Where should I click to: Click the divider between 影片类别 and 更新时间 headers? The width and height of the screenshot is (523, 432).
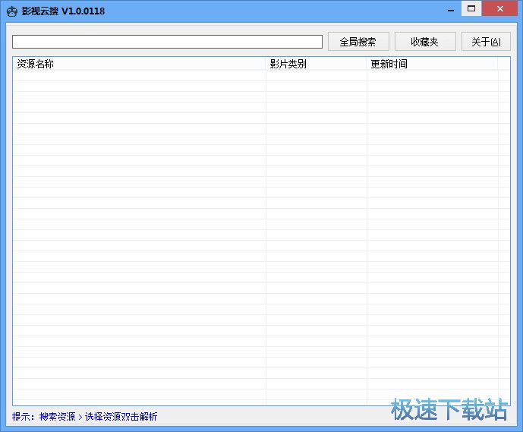[x=367, y=64]
